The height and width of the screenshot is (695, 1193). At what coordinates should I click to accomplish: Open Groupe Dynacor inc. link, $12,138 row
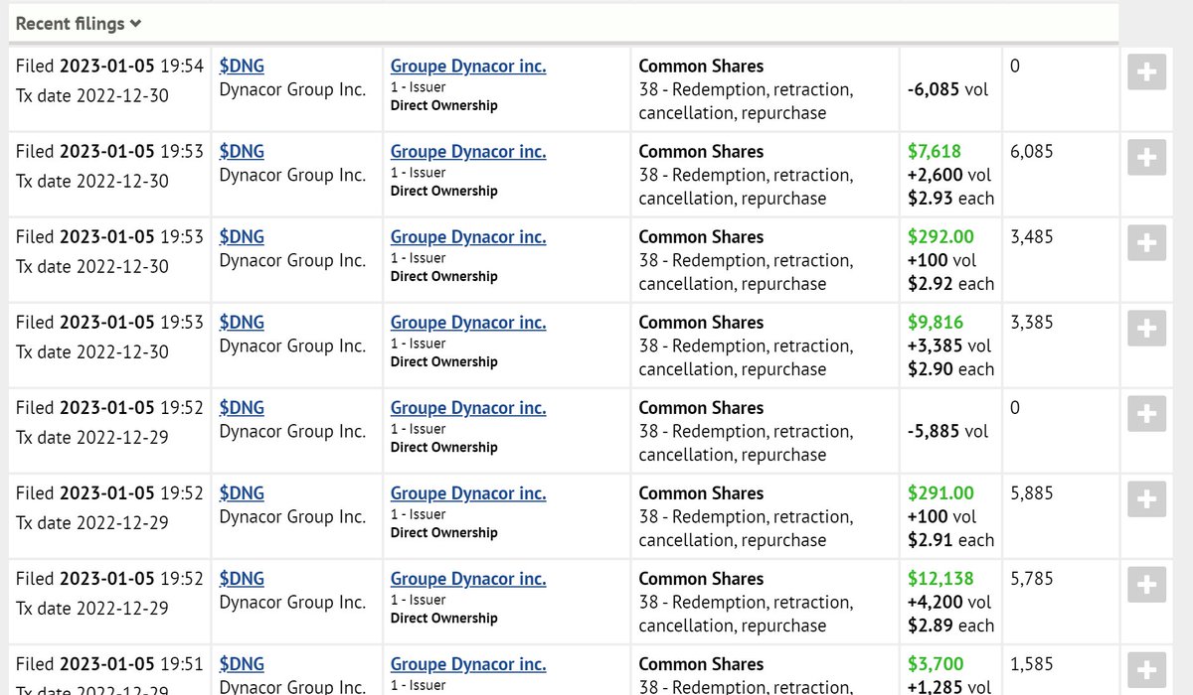point(468,579)
